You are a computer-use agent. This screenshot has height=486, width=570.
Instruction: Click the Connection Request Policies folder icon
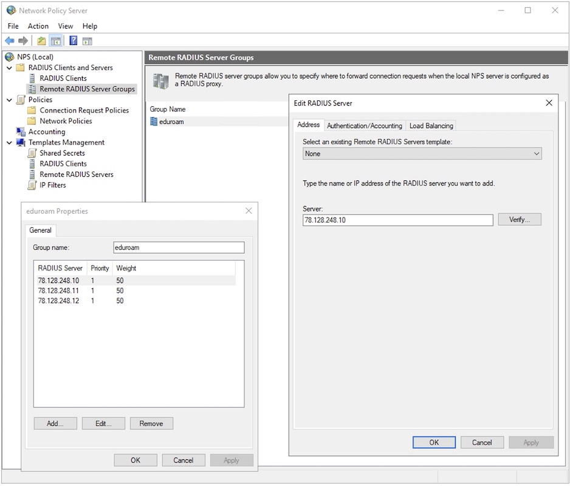coord(32,110)
